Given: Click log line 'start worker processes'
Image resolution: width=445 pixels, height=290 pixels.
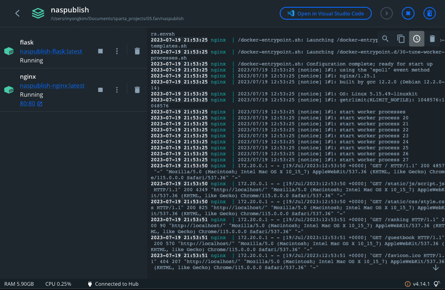Looking at the screenshot, I should tap(278, 112).
